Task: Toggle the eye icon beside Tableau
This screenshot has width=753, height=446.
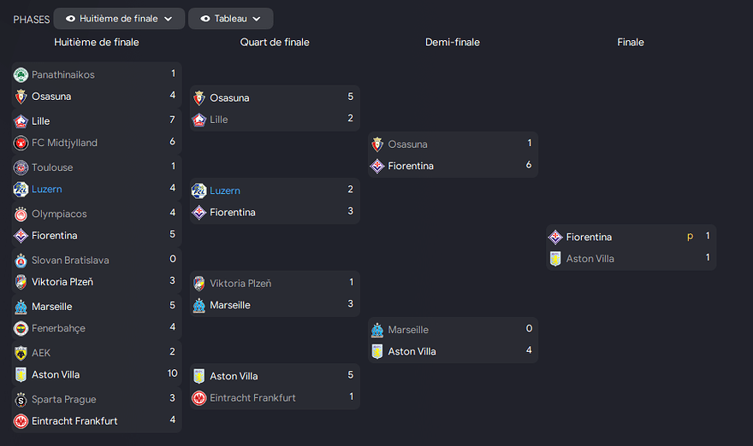Action: pos(205,19)
